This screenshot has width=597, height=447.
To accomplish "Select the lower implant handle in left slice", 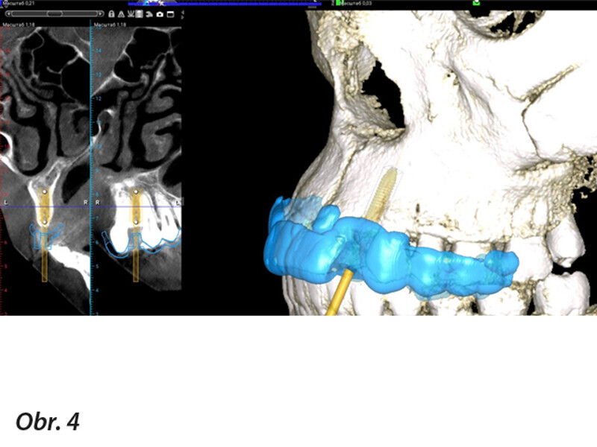I will pos(44,222).
